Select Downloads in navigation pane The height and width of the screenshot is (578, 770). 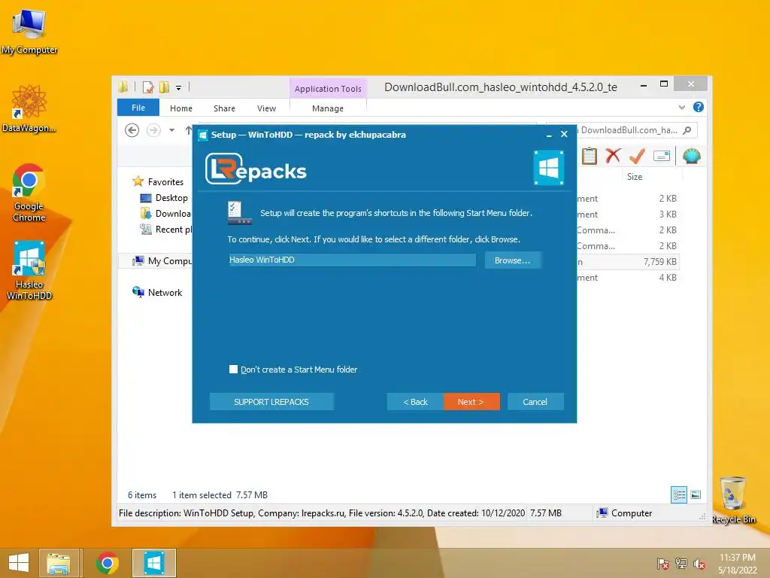[168, 213]
